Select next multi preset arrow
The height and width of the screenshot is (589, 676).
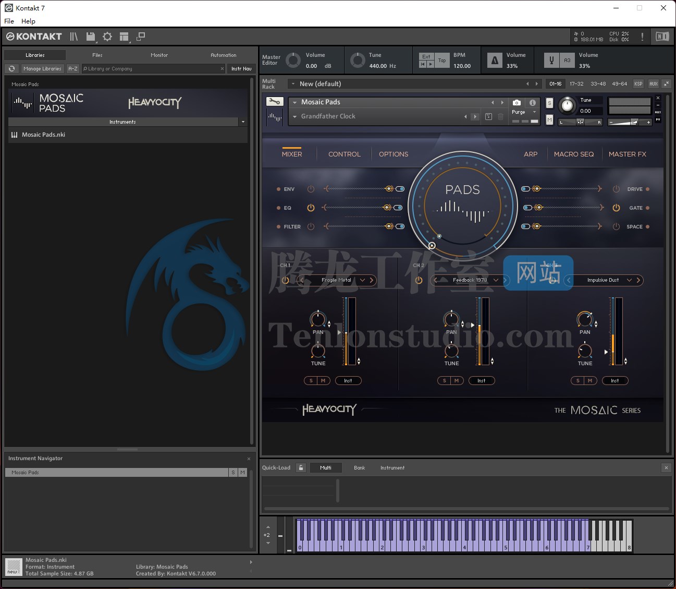tap(537, 84)
